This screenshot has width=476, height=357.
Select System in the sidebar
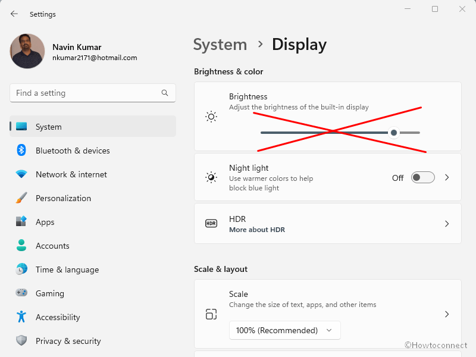pos(49,127)
